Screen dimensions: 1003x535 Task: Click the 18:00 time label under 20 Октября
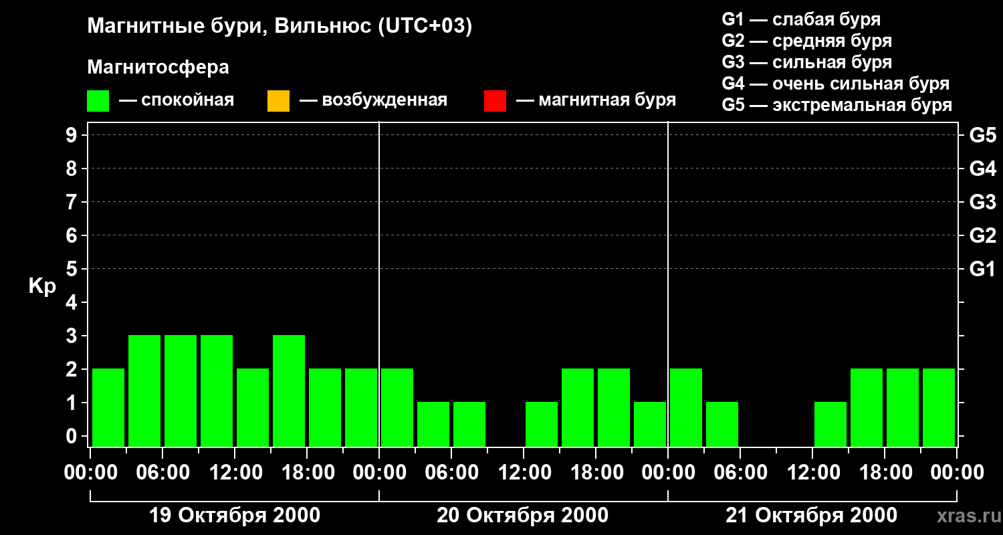[x=596, y=473]
